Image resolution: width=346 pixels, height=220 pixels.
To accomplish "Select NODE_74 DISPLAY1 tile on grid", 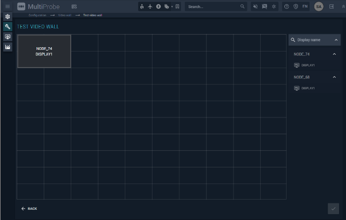I will (44, 52).
